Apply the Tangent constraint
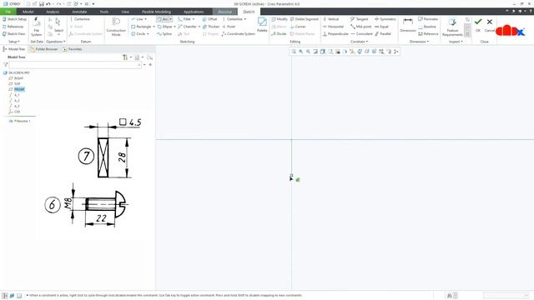Image resolution: width=534 pixels, height=300 pixels. click(x=359, y=19)
